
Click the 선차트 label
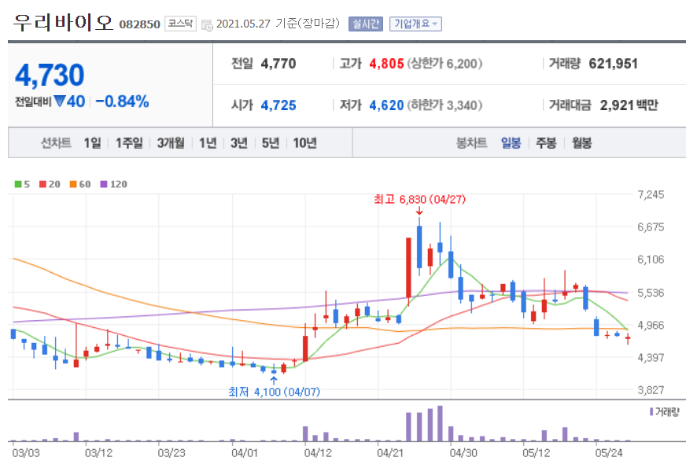tap(56, 142)
